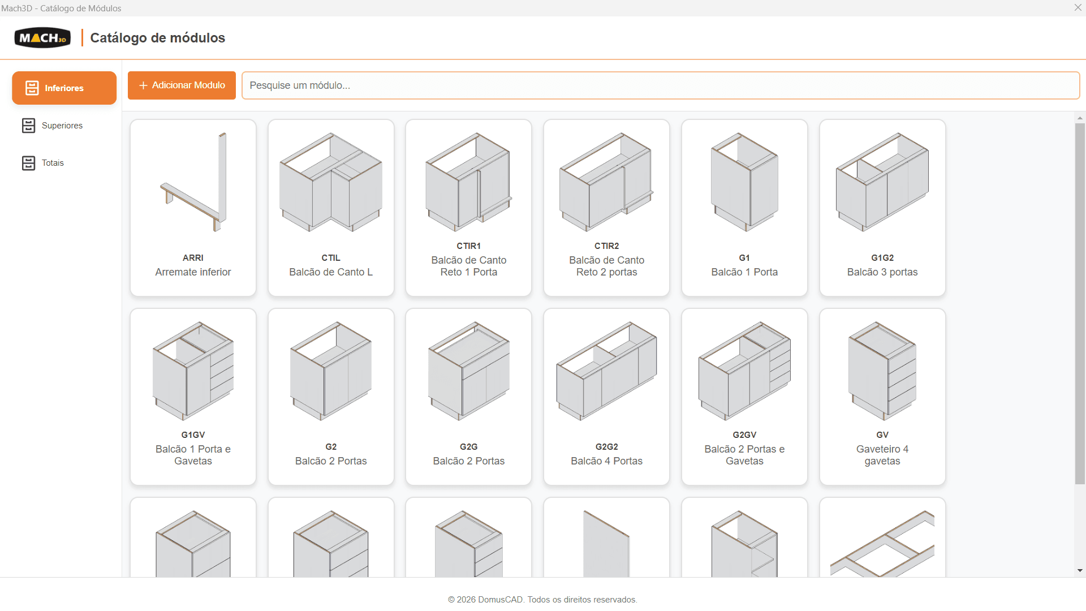
Task: Select the ARRI Arremate inferior module image
Action: click(x=193, y=182)
